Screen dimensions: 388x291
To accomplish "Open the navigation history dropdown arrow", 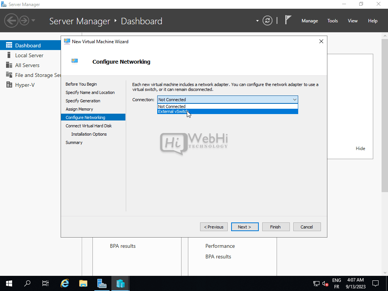I will (x=33, y=20).
